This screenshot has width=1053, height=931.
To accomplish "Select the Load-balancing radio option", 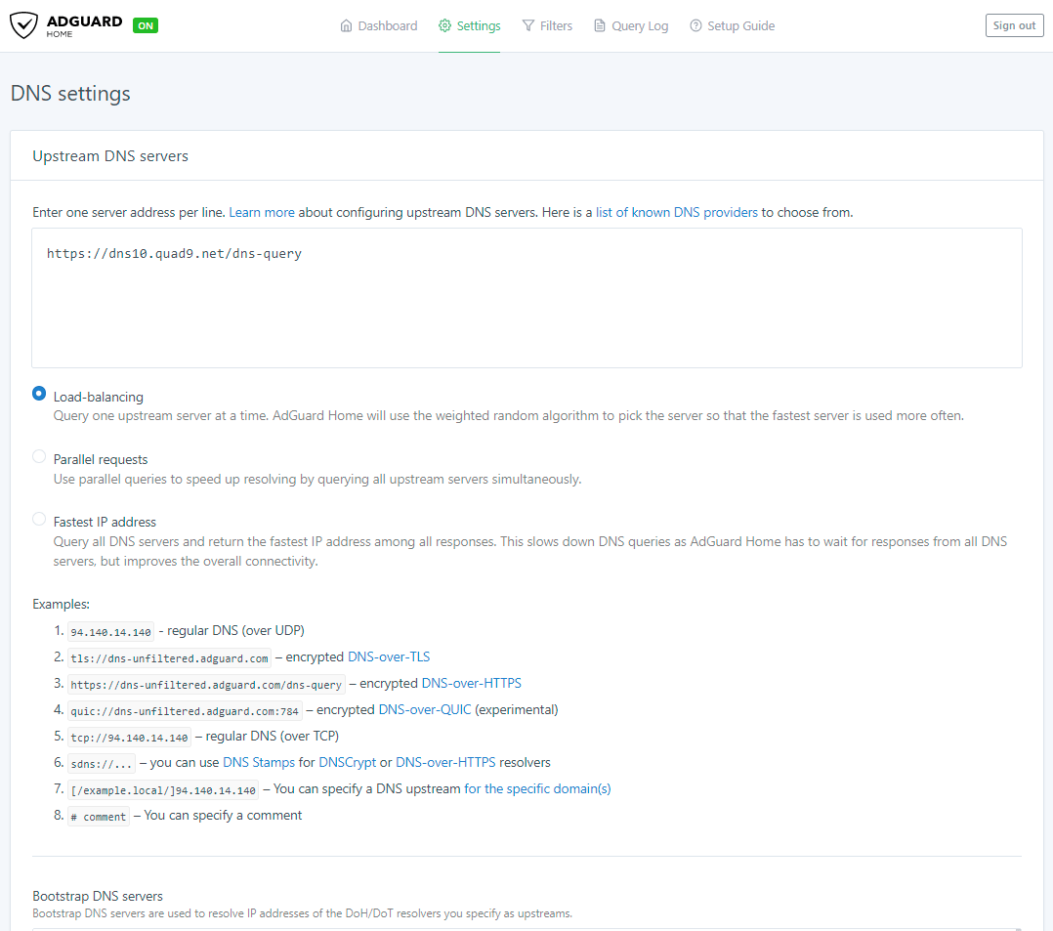I will [x=39, y=394].
